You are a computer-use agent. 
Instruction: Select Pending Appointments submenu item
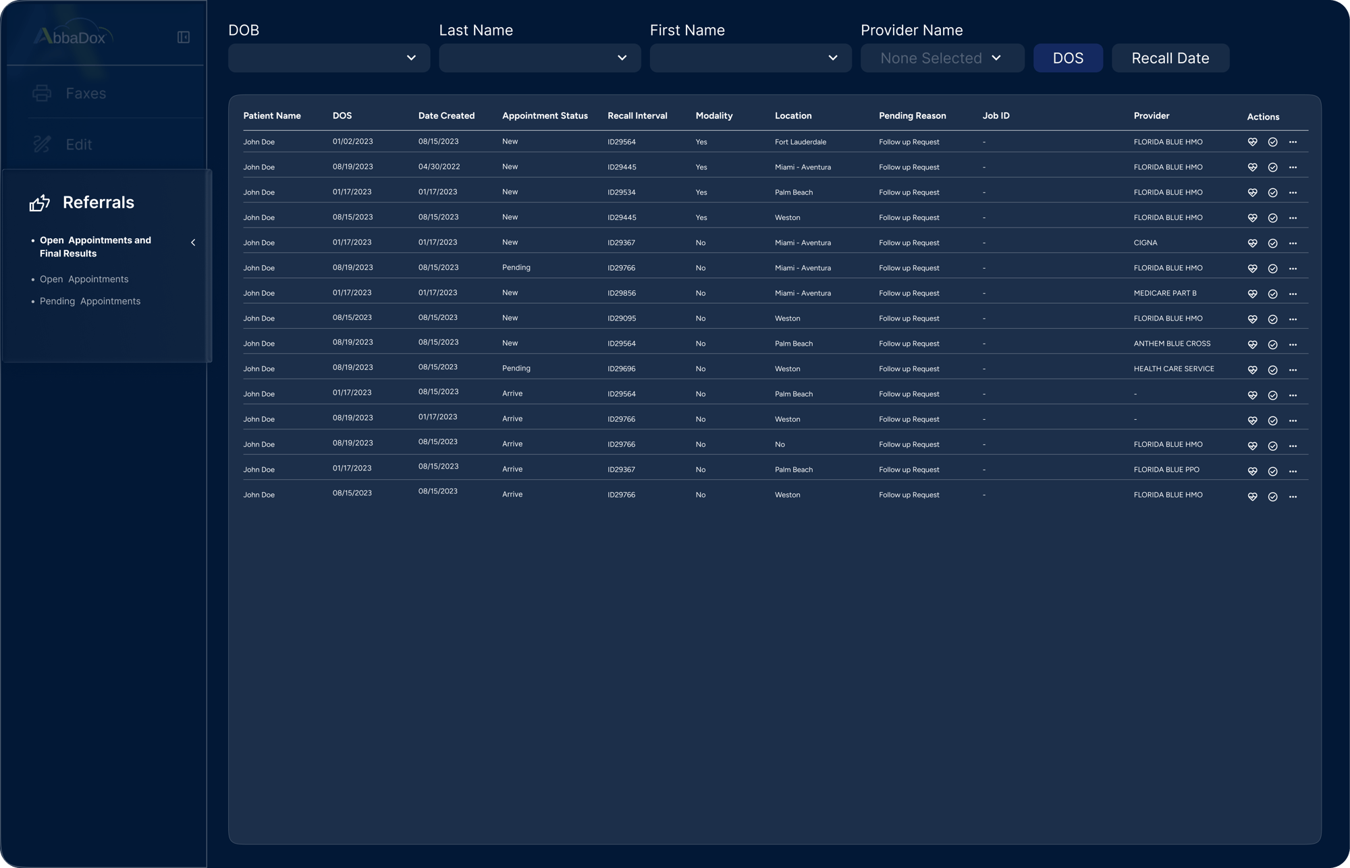click(x=90, y=302)
